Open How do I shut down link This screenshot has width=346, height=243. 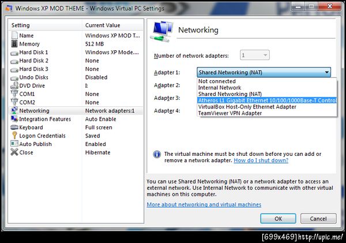point(261,160)
